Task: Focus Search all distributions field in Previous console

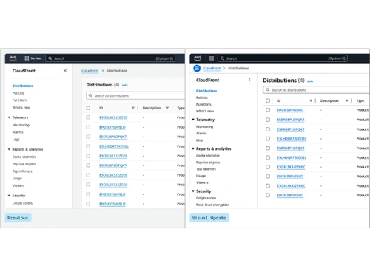Action: point(135,95)
